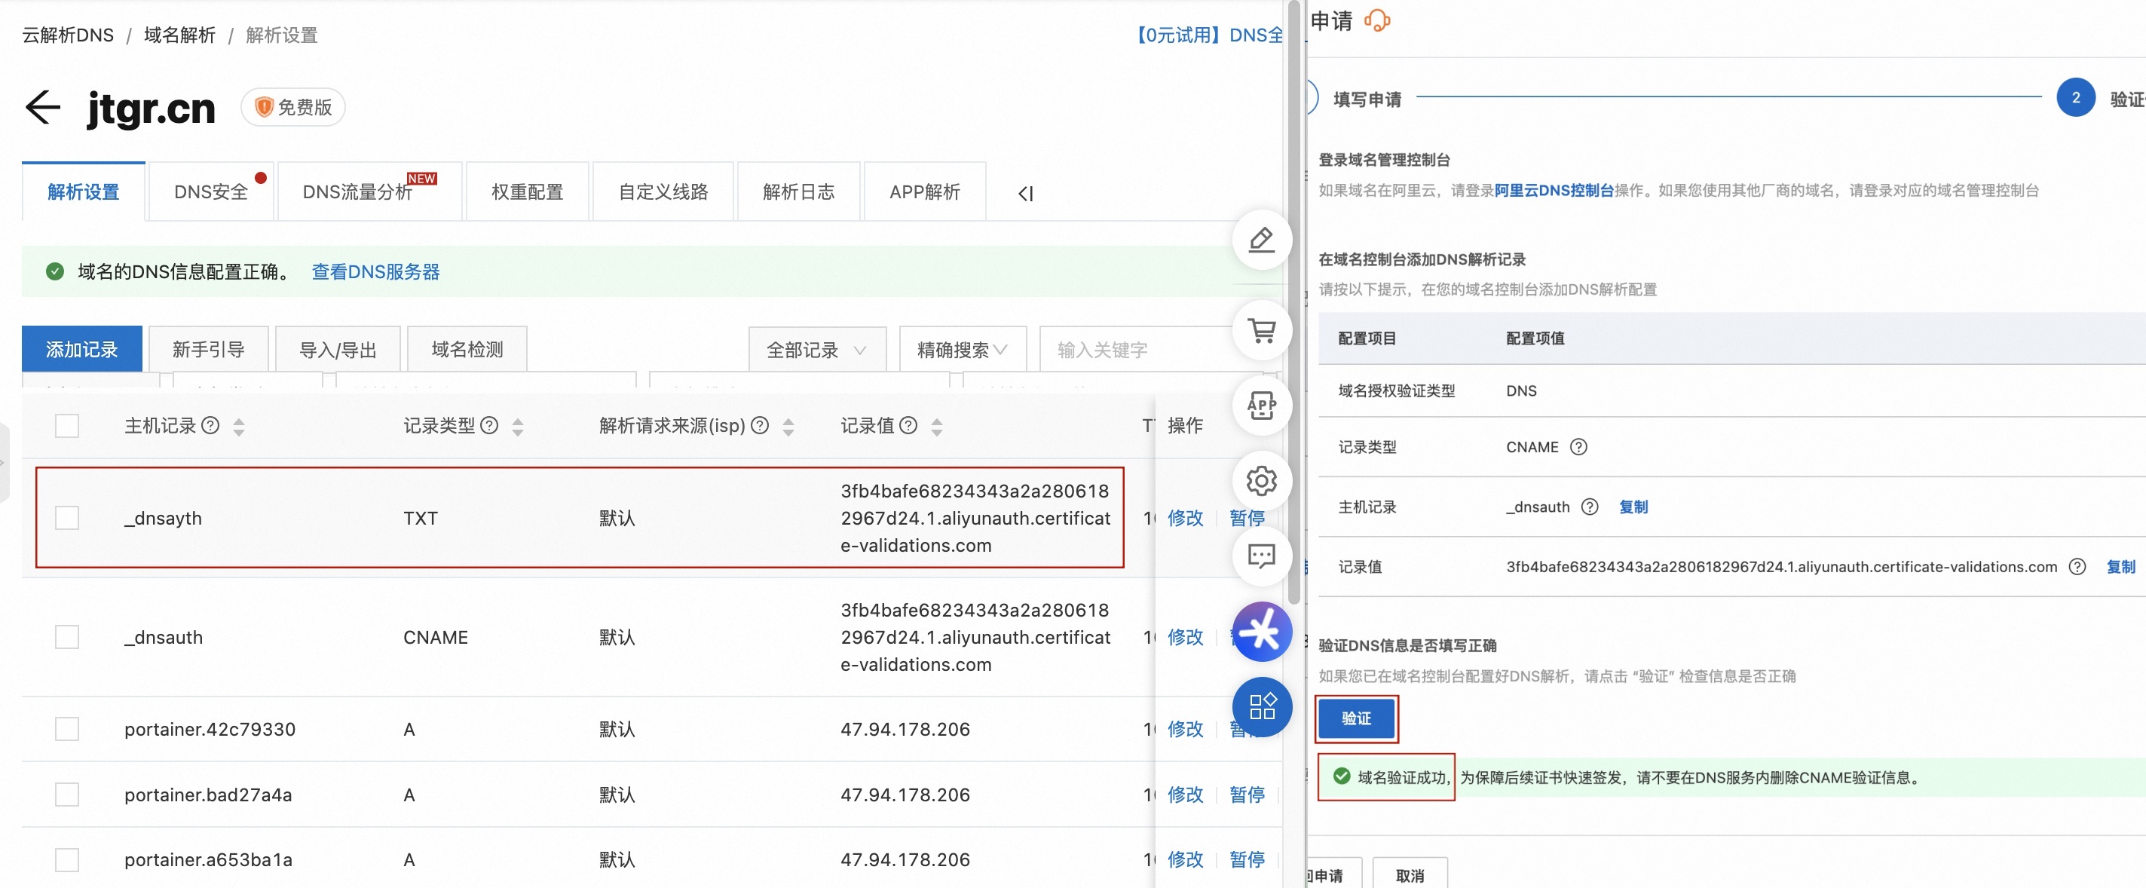Click help icon next to 记录类型 column header
The height and width of the screenshot is (888, 2146).
(x=490, y=426)
